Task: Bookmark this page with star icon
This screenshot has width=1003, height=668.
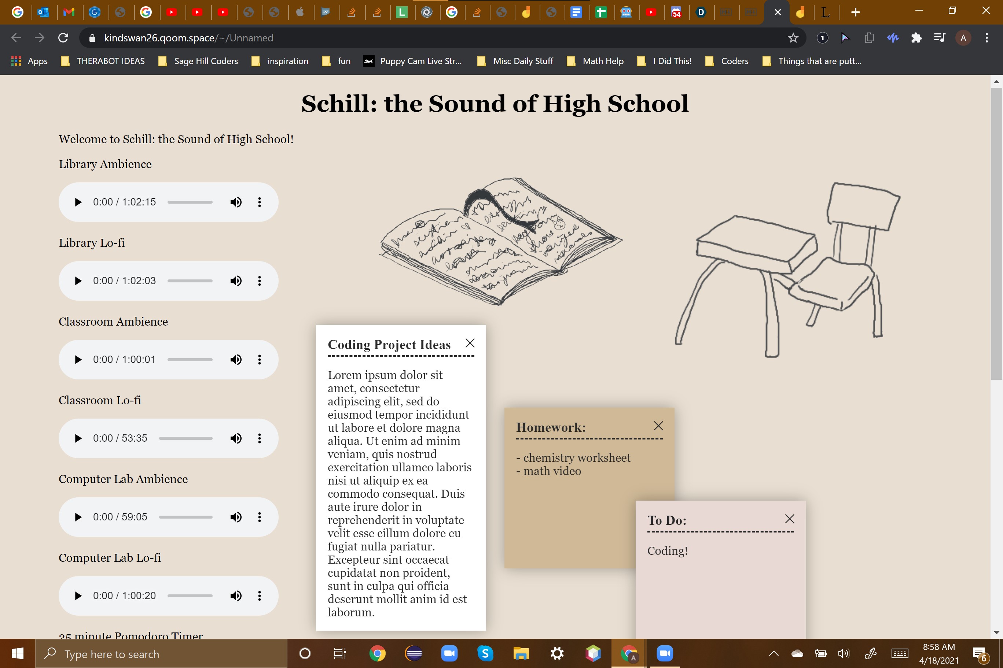Action: pyautogui.click(x=793, y=38)
